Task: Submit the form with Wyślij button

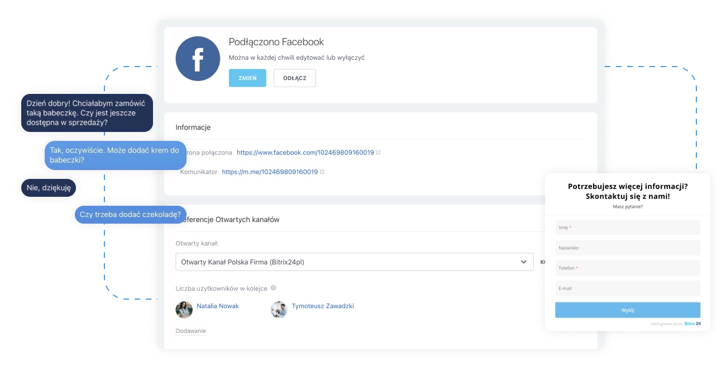Action: pos(627,310)
